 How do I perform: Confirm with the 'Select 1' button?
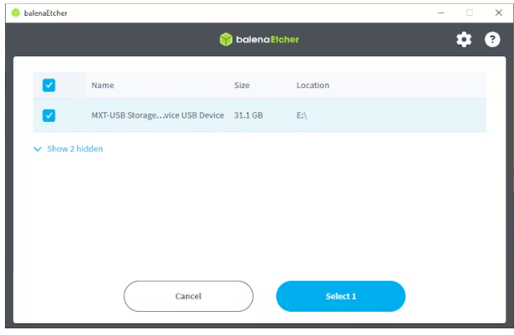340,296
